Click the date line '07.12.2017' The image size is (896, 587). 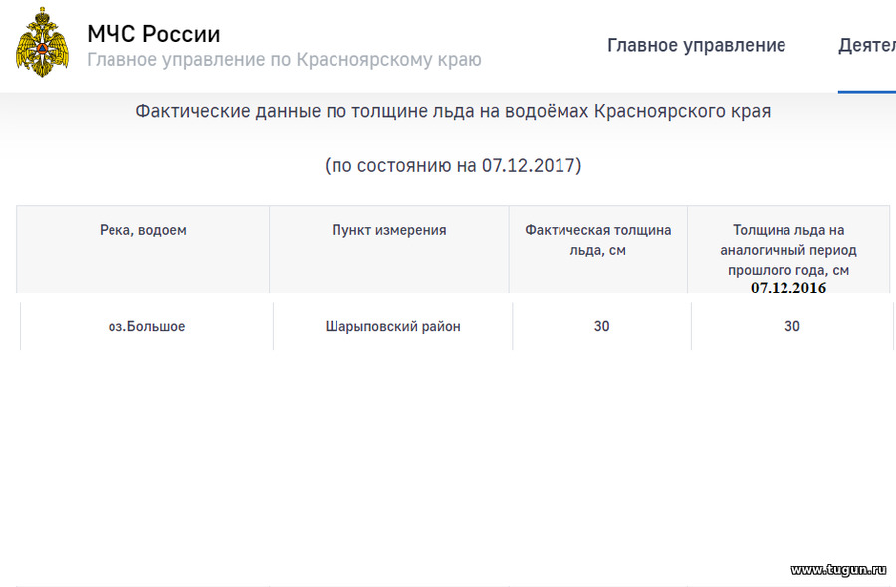(x=453, y=165)
